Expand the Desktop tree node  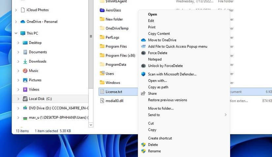pos(18,43)
